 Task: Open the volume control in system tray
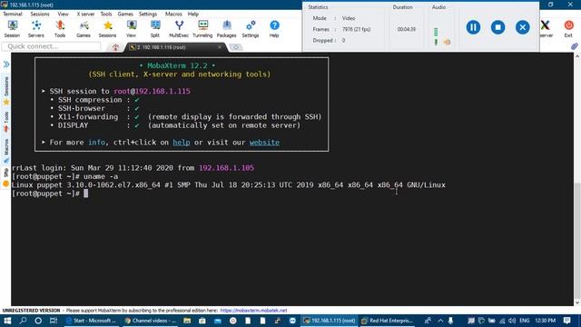coord(512,321)
